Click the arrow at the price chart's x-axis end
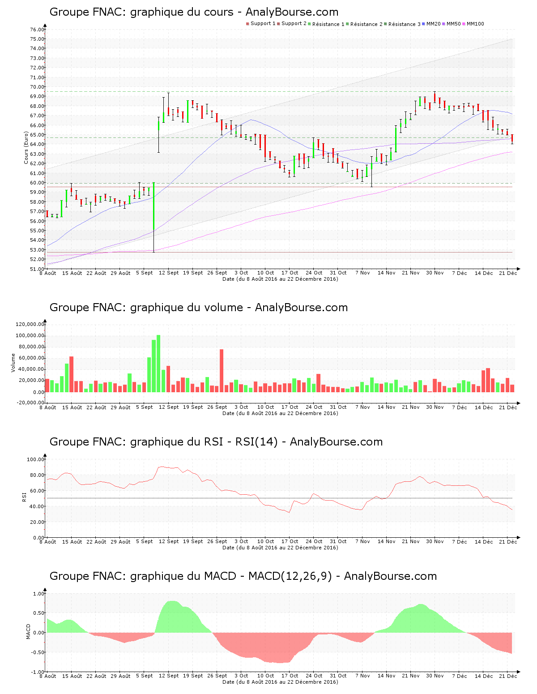 pos(518,269)
